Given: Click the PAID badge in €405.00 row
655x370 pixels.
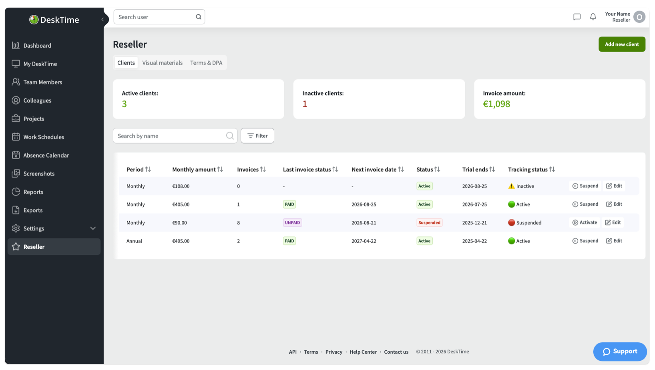Looking at the screenshot, I should click(x=289, y=204).
